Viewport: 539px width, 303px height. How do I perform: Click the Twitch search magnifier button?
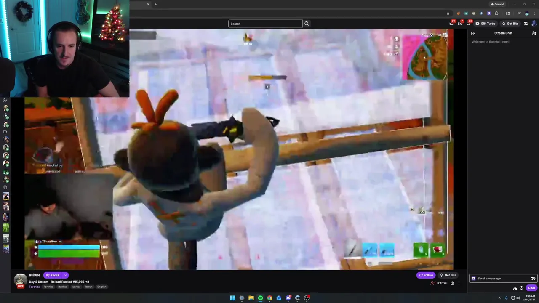pos(307,24)
